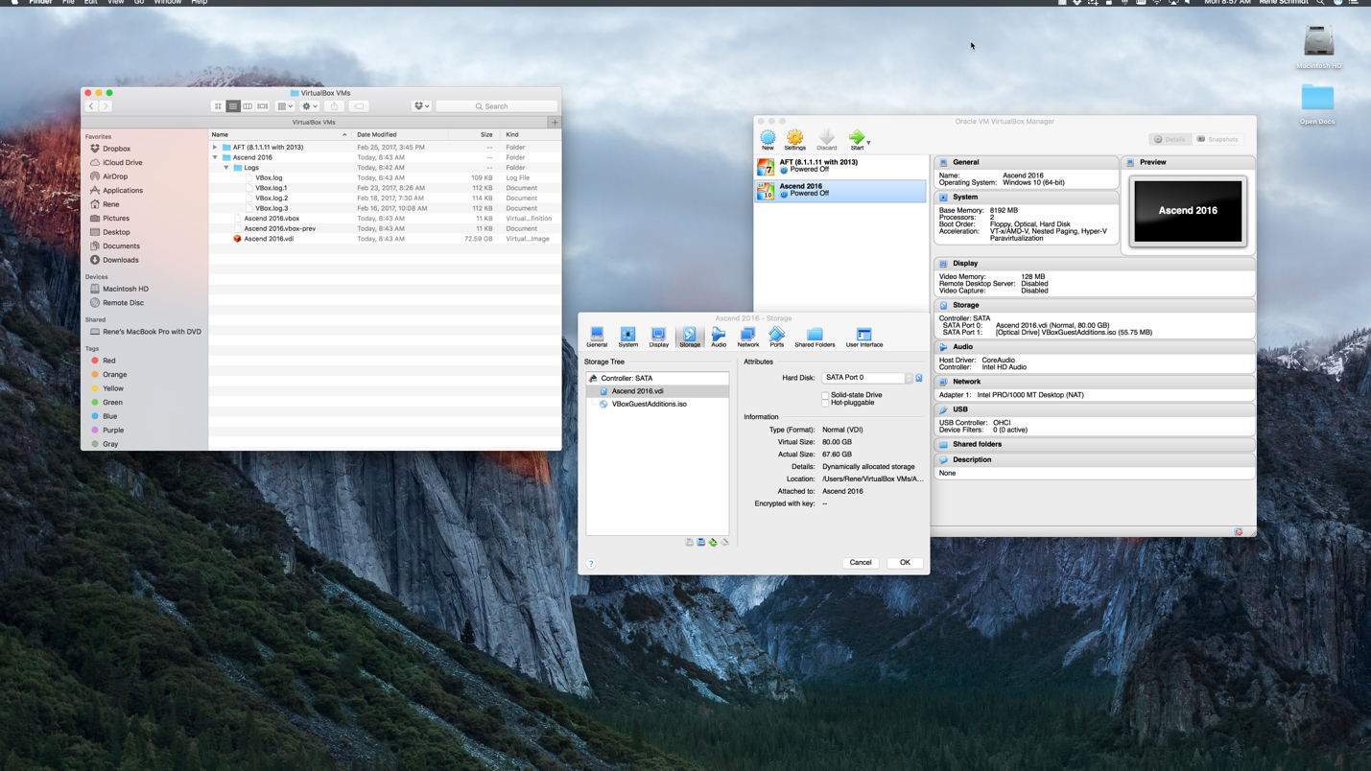
Task: Click the add storage controller icon
Action: (x=689, y=543)
